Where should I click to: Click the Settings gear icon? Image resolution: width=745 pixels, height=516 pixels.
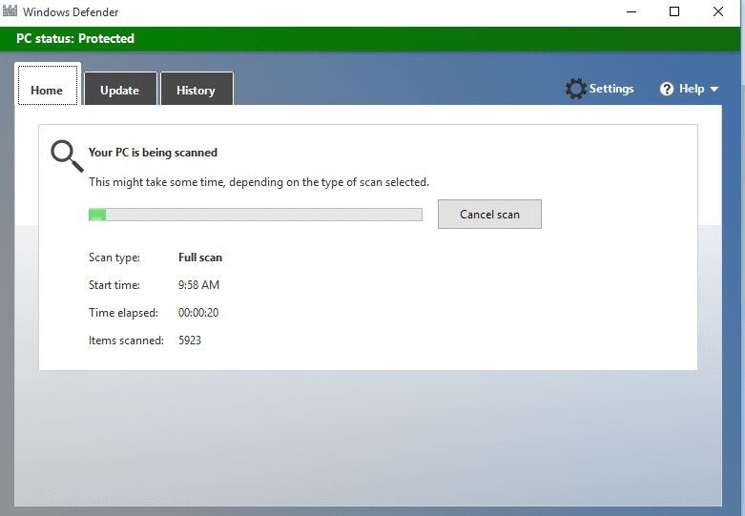click(575, 89)
